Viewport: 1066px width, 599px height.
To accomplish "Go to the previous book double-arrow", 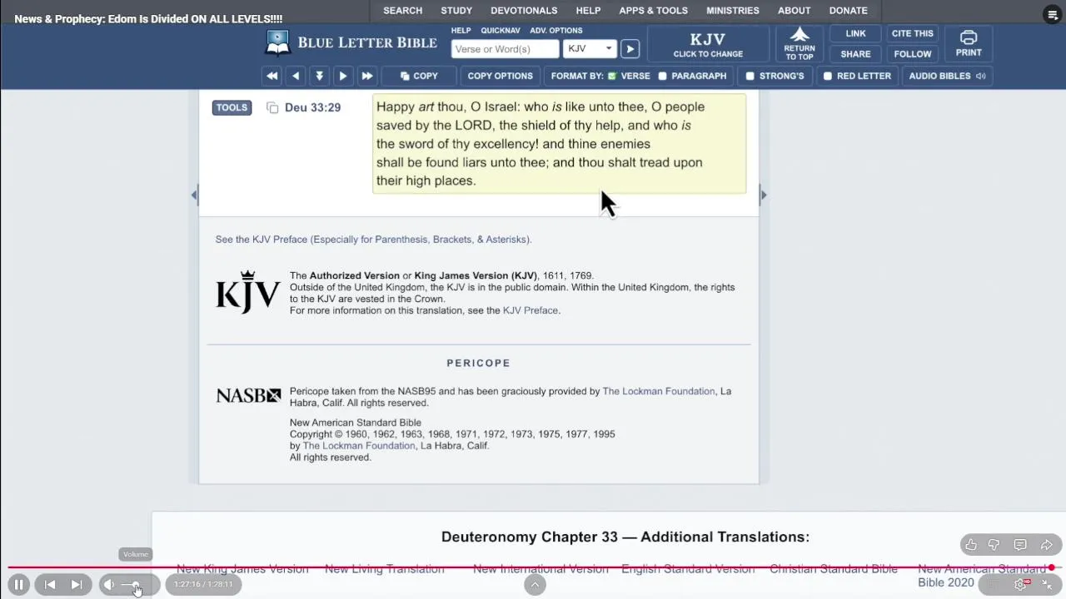I will 272,76.
